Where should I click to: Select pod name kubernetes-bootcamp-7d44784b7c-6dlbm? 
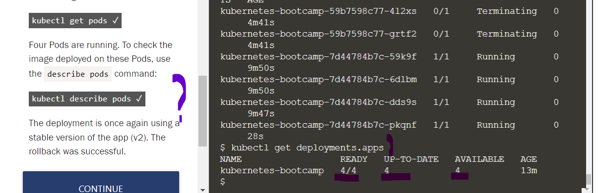click(x=319, y=79)
